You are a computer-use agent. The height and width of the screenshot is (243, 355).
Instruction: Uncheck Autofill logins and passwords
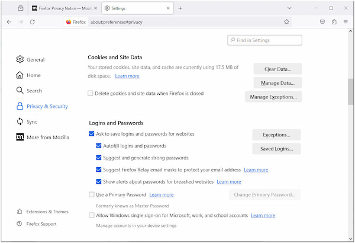point(99,146)
